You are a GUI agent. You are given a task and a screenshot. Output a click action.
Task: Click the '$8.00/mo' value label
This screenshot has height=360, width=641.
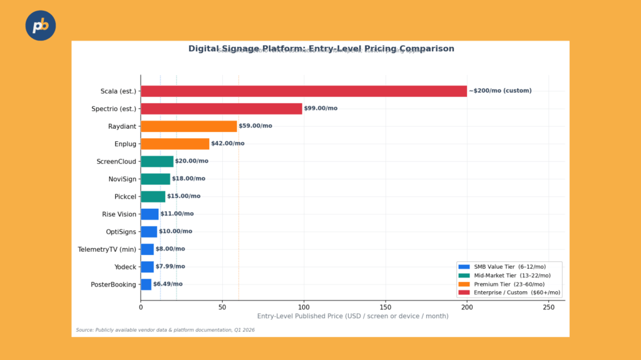[x=170, y=249]
